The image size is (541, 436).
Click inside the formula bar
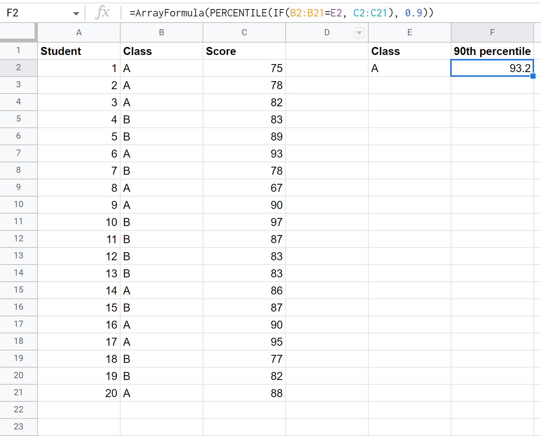pyautogui.click(x=255, y=13)
